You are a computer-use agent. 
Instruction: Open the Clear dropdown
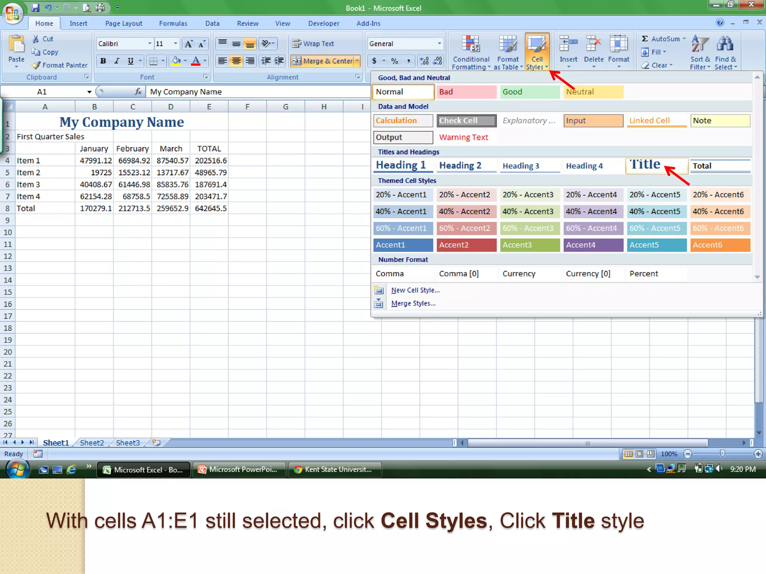click(657, 65)
